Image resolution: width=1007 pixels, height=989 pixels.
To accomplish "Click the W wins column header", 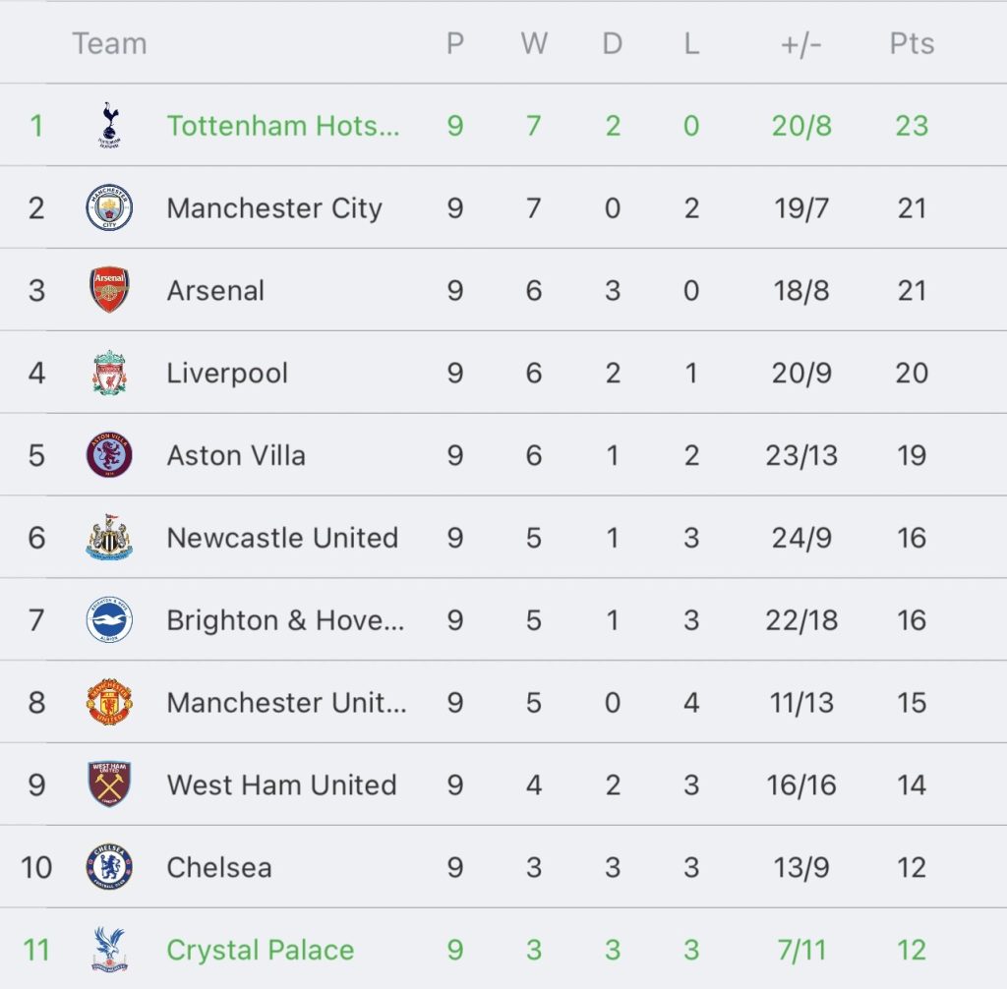I will [x=534, y=44].
